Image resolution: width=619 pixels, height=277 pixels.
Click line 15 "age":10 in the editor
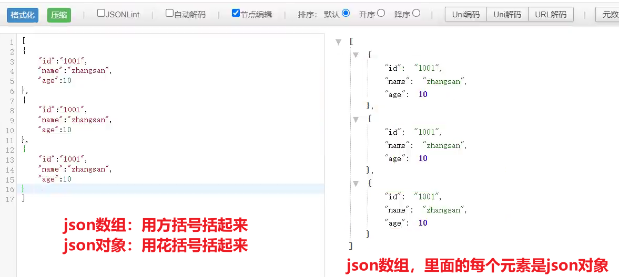(55, 179)
